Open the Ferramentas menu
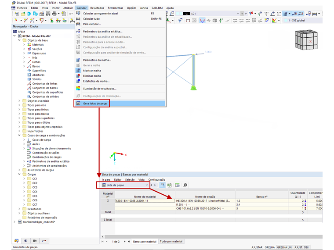The width and height of the screenshot is (334, 250). coord(115,8)
